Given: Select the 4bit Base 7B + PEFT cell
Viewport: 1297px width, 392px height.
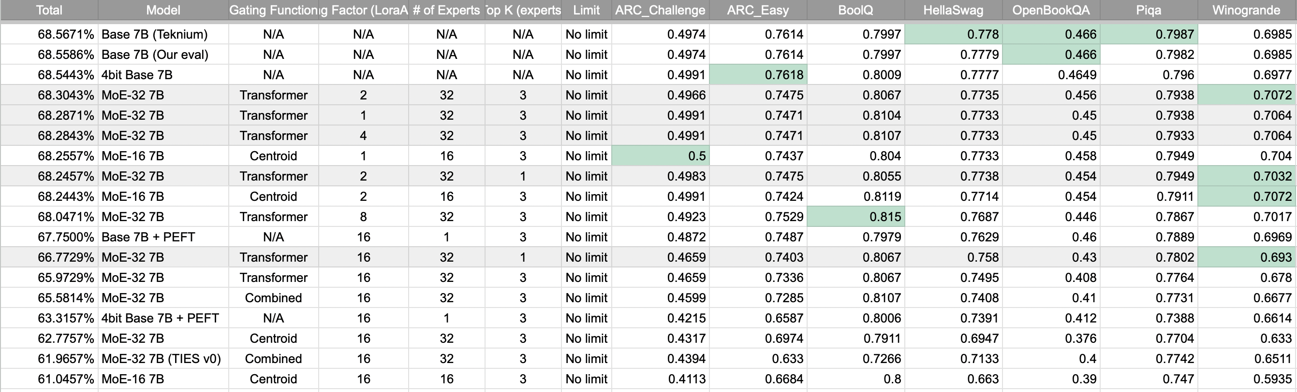Looking at the screenshot, I should (x=160, y=318).
